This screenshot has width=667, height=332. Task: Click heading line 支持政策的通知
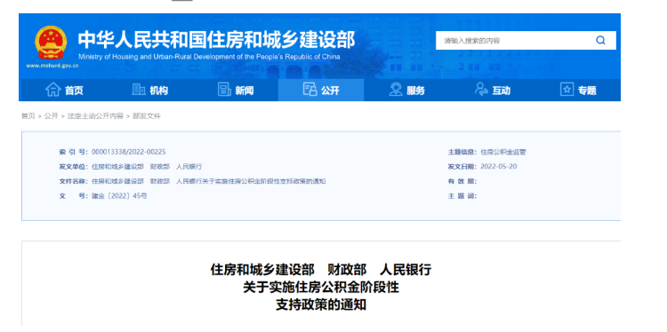pos(321,304)
